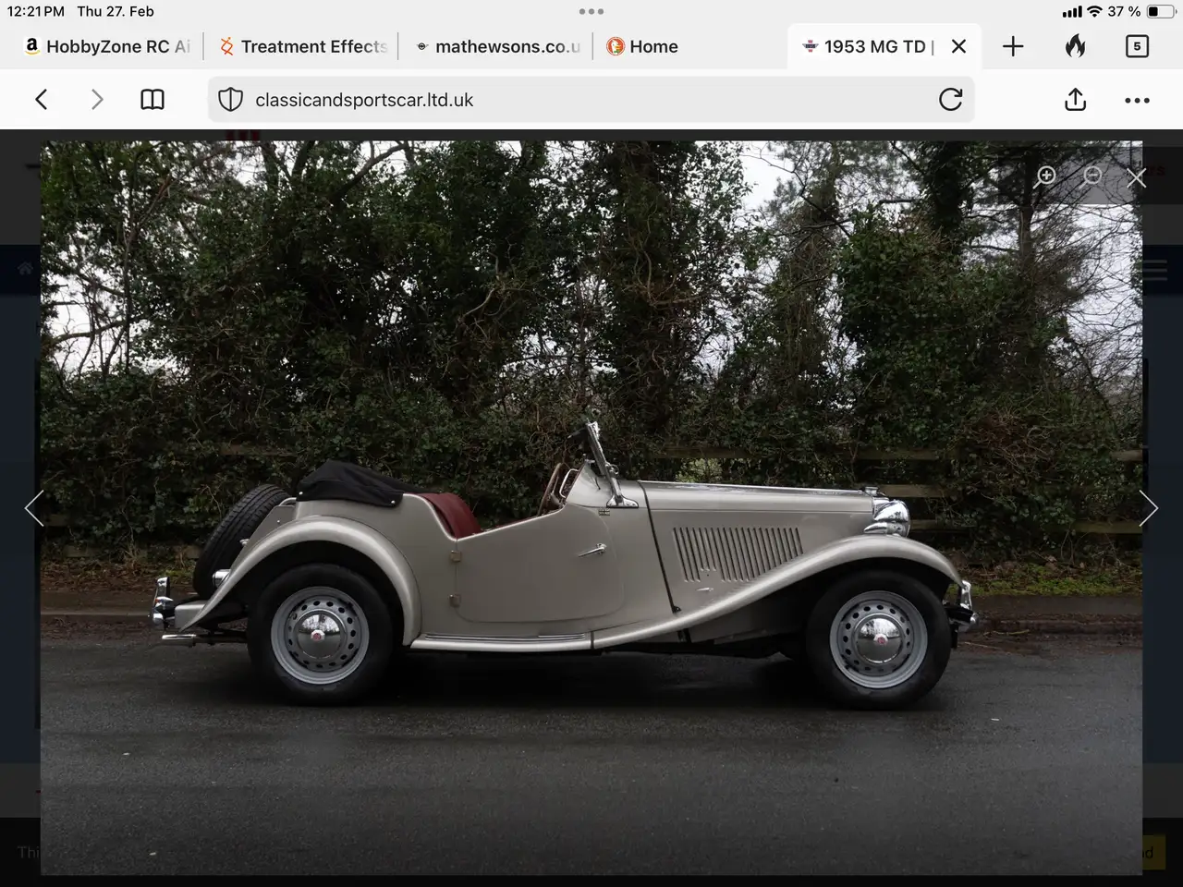
Task: Open the bookmarks book icon
Action: pyautogui.click(x=152, y=100)
